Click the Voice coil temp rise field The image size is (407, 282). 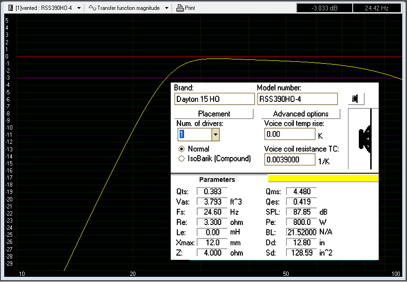(290, 134)
